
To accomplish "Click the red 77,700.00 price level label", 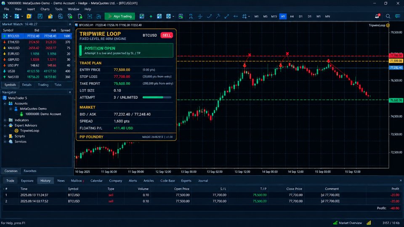I will click(x=396, y=55).
